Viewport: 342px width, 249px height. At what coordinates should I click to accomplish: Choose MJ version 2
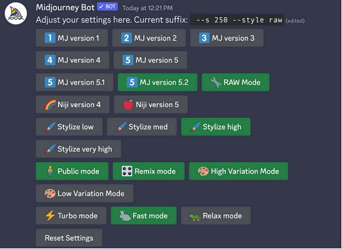(149, 38)
